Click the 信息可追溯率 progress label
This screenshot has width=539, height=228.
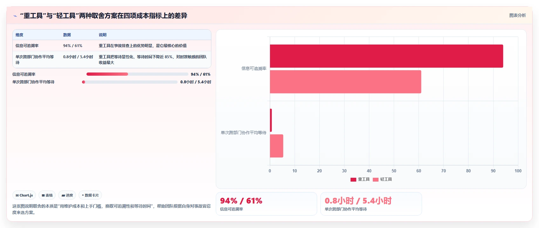24,74
